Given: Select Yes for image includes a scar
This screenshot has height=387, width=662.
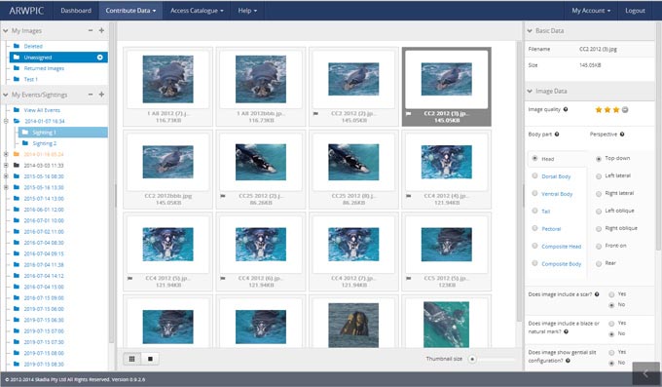Looking at the screenshot, I should 611,294.
